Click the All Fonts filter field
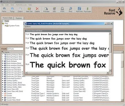125x106 pixels. [15, 49]
